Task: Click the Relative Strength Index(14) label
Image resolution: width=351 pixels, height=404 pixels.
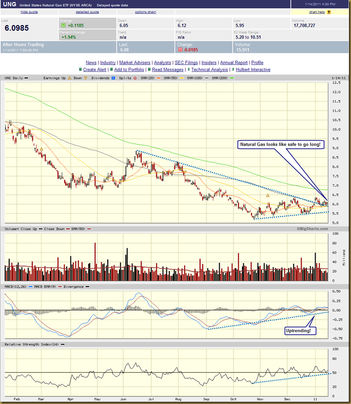Action: point(32,344)
